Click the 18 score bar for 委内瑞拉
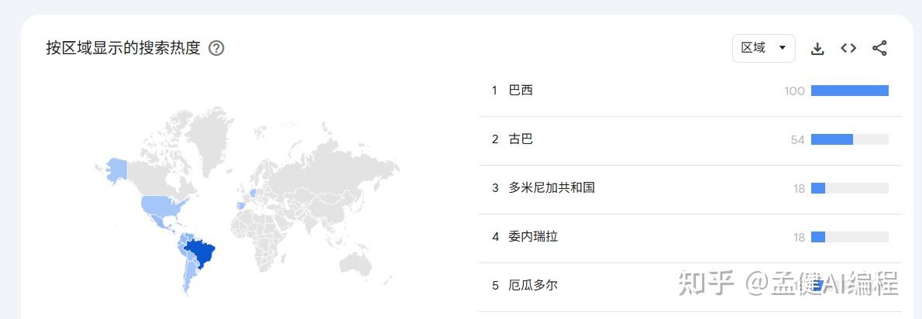922x319 pixels. [x=850, y=237]
